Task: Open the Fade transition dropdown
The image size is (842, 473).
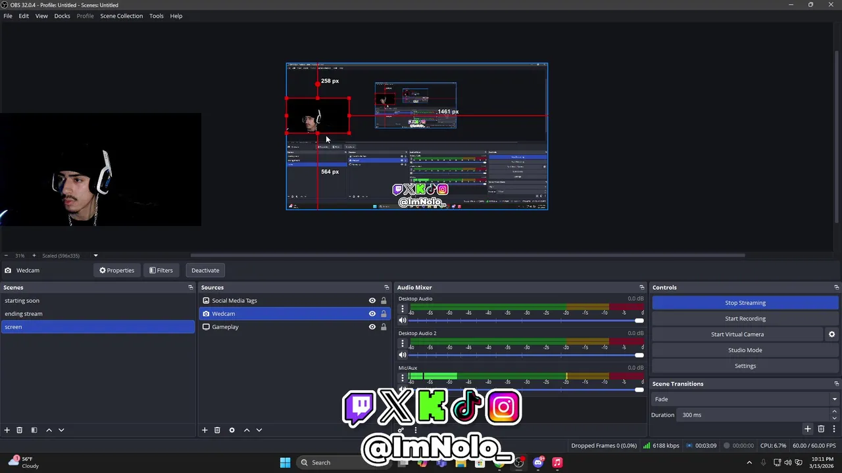Action: tap(745, 399)
